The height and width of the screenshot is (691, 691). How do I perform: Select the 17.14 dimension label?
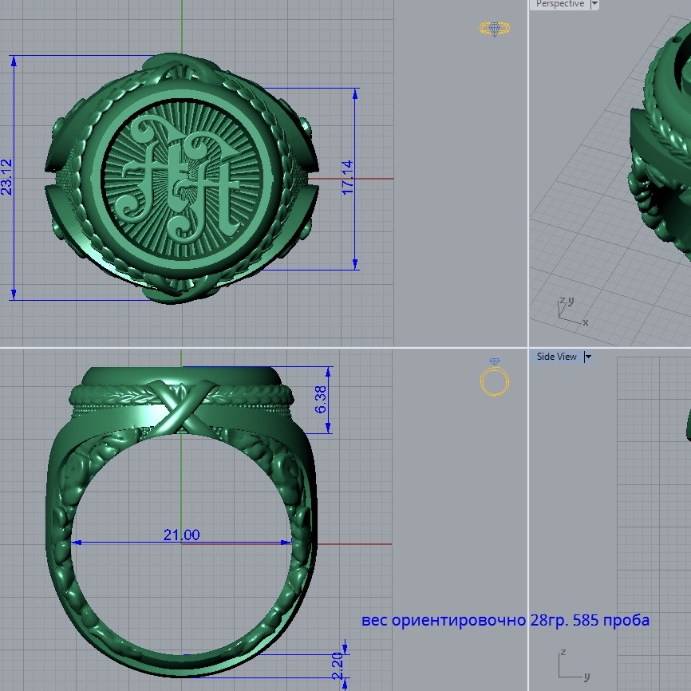click(x=347, y=177)
